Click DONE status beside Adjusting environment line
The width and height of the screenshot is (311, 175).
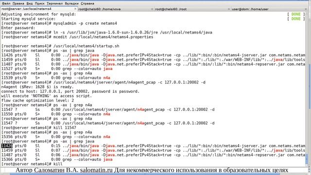pos(296,14)
